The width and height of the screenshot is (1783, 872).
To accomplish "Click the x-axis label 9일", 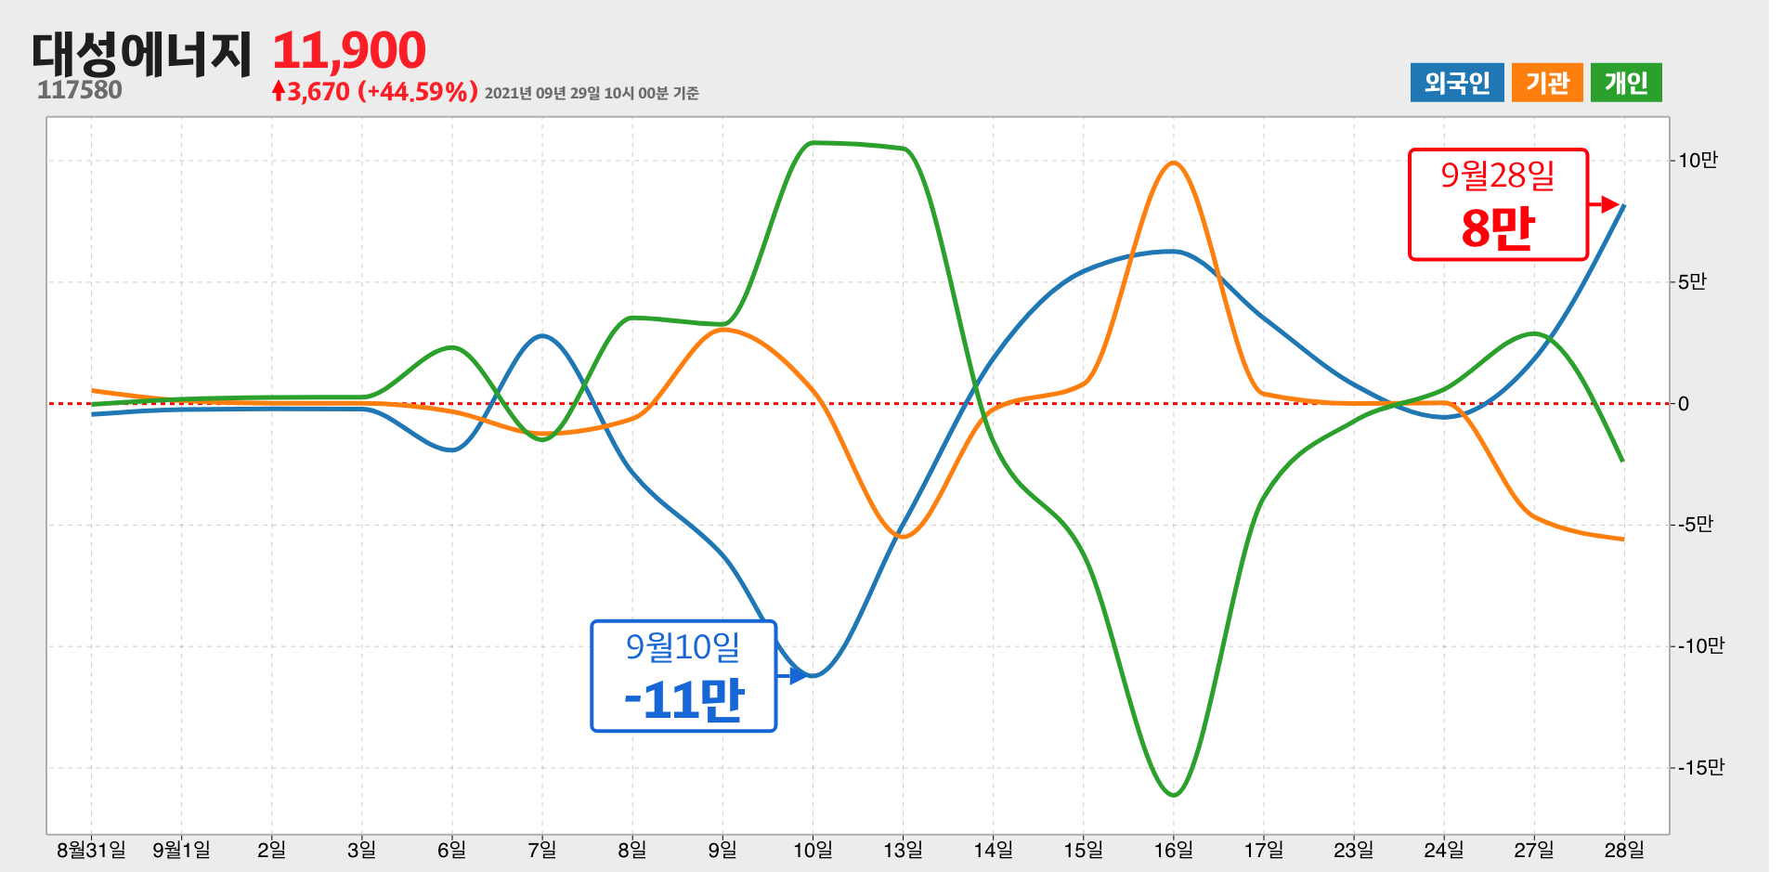I will click(722, 850).
